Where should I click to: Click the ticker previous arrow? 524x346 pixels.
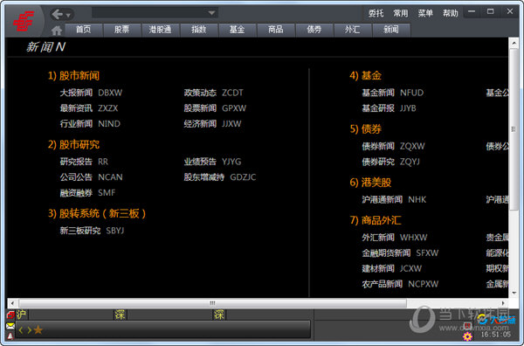tap(21, 330)
